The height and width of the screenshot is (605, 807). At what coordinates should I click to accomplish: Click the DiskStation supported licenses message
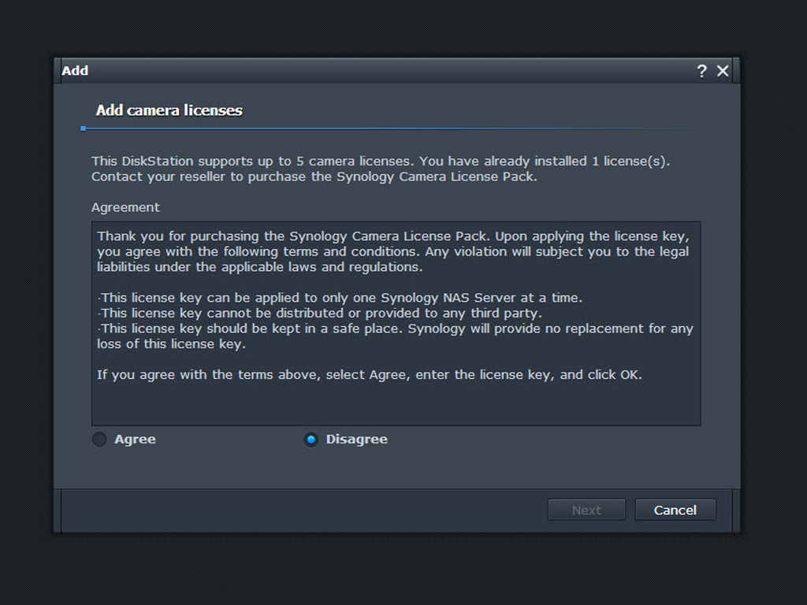click(381, 169)
